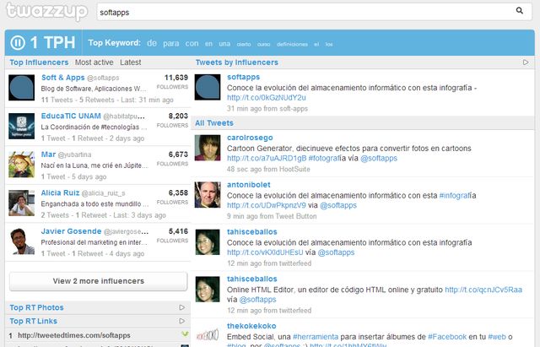This screenshot has height=347, width=540.
Task: Open thekokekoko username link
Action: click(x=251, y=326)
